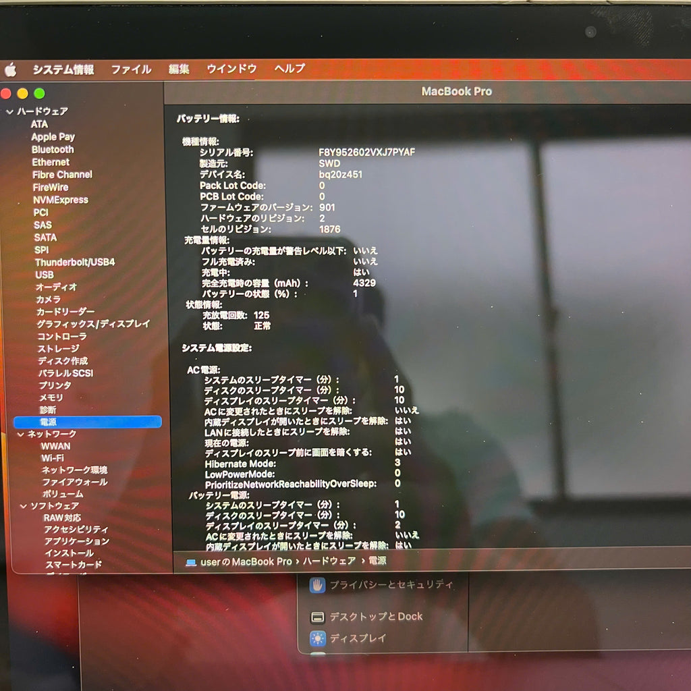
Task: Select スマートカード in the sidebar
Action: coord(74,565)
